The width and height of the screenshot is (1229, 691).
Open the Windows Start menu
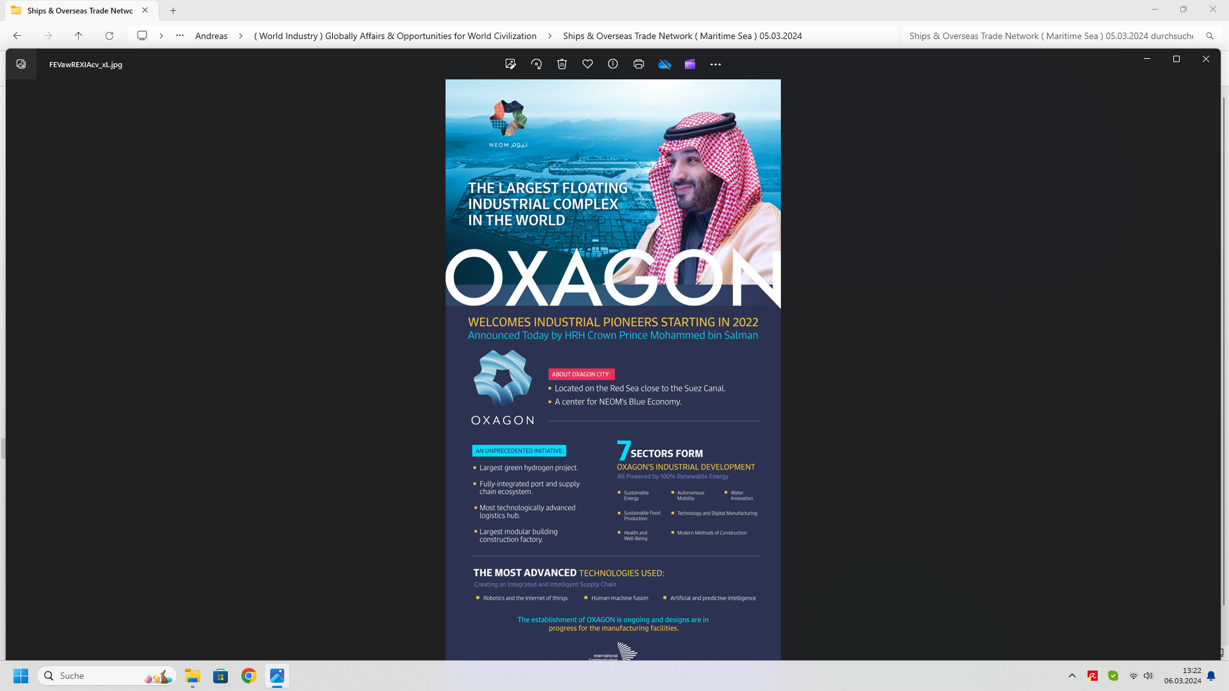[21, 676]
